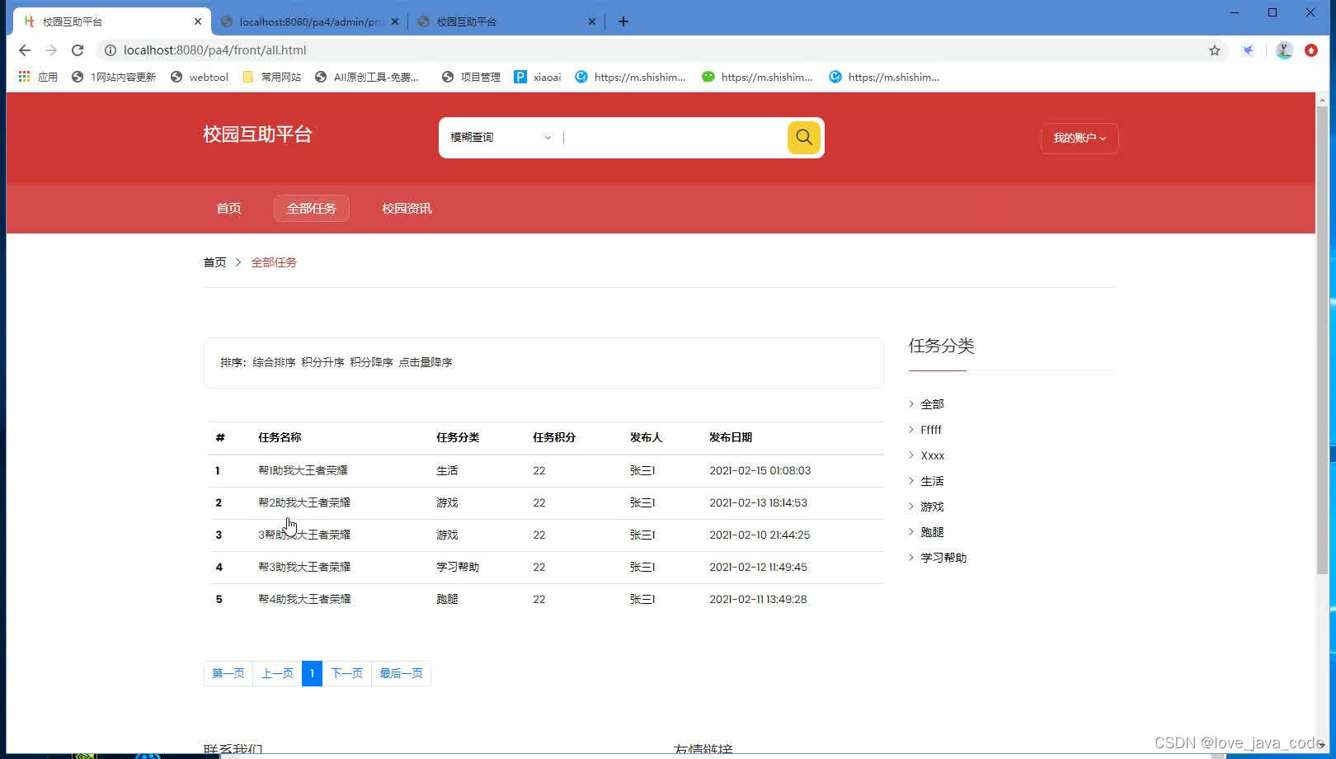
Task: Open task 帮2助我大王者荣耀
Action: [x=304, y=502]
